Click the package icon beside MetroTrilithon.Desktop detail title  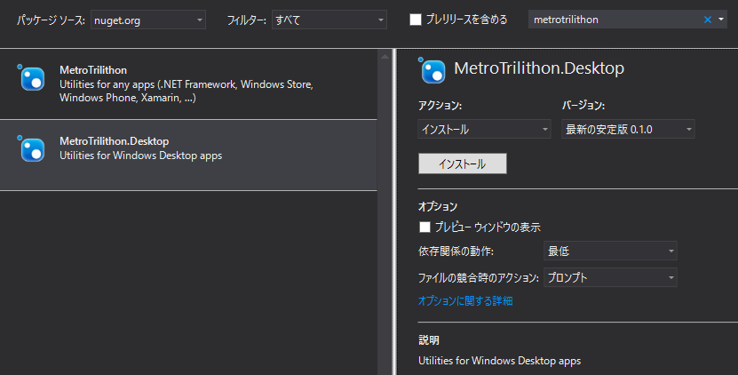(432, 71)
